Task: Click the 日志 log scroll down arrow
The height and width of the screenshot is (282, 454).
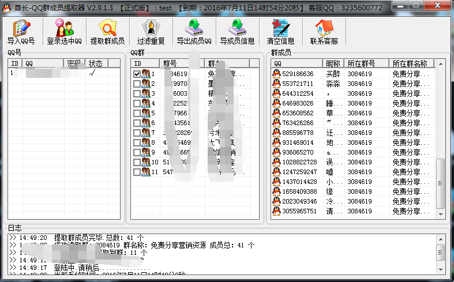Action: pyautogui.click(x=441, y=269)
